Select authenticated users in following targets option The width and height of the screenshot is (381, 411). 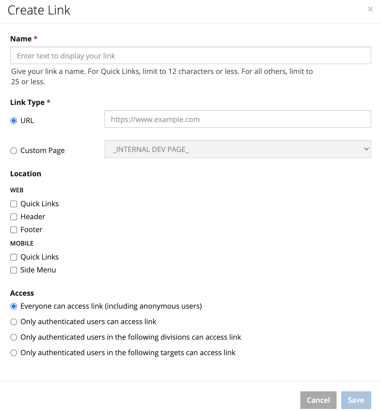pyautogui.click(x=14, y=353)
